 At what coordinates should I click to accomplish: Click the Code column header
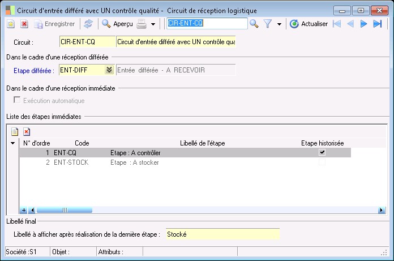[x=82, y=143]
